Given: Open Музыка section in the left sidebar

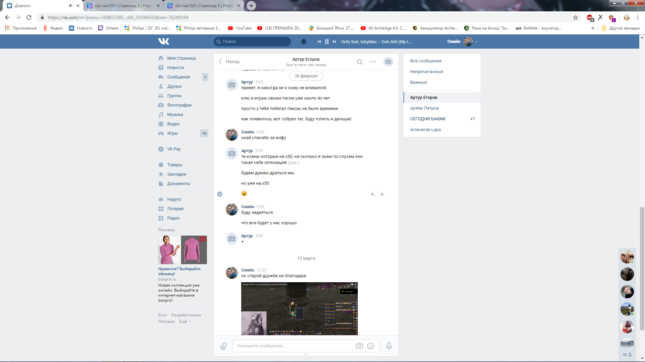Looking at the screenshot, I should (175, 114).
